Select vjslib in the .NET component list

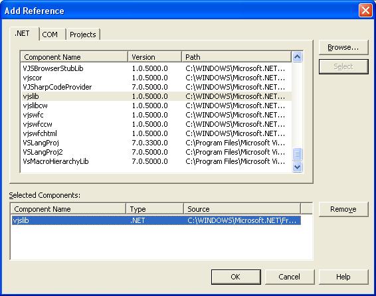(x=156, y=96)
